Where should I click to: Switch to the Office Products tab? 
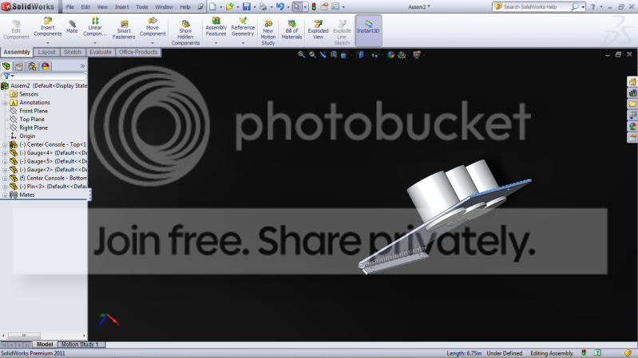[x=138, y=52]
